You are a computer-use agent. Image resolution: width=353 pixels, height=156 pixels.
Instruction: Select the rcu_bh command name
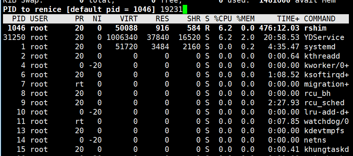pyautogui.click(x=317, y=93)
